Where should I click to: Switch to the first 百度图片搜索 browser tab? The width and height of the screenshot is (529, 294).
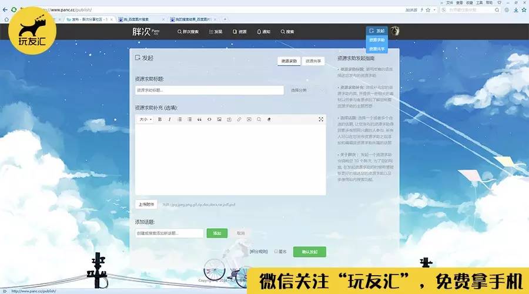tap(141, 19)
